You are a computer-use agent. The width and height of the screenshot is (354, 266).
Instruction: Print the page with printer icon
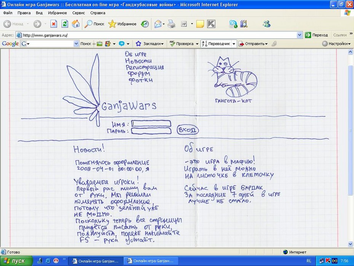pyautogui.click(x=172, y=24)
